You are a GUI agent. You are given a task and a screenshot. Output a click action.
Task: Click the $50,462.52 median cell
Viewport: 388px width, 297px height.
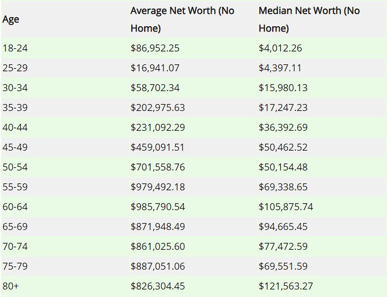tap(283, 147)
